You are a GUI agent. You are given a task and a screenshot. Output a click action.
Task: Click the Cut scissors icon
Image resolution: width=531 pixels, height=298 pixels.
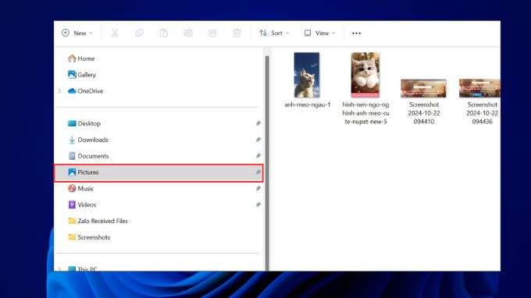(115, 33)
